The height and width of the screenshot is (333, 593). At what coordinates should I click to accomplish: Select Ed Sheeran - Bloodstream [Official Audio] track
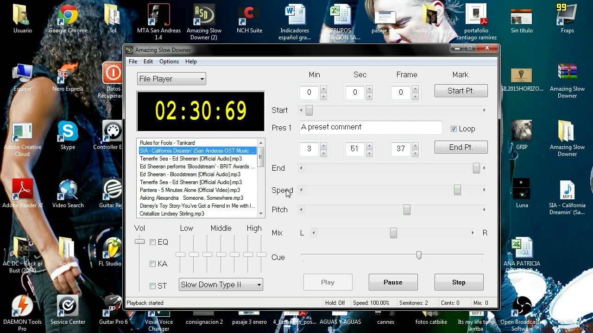(197, 174)
